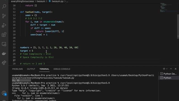Viewport: 179px width, 101px height.
Task: Click the 'seen[num] = i' line
Action: tap(39, 35)
